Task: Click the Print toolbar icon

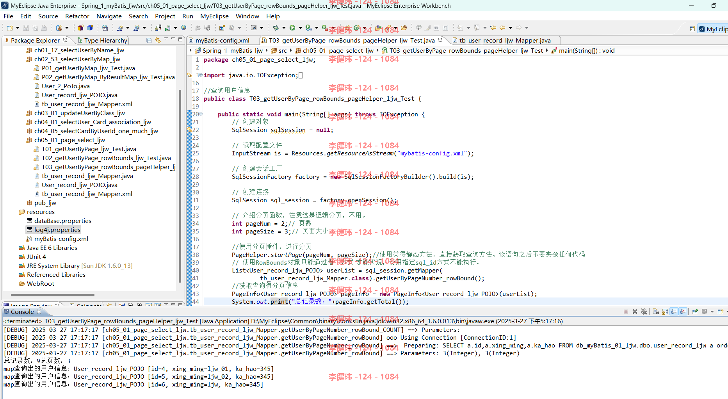Action: (44, 28)
